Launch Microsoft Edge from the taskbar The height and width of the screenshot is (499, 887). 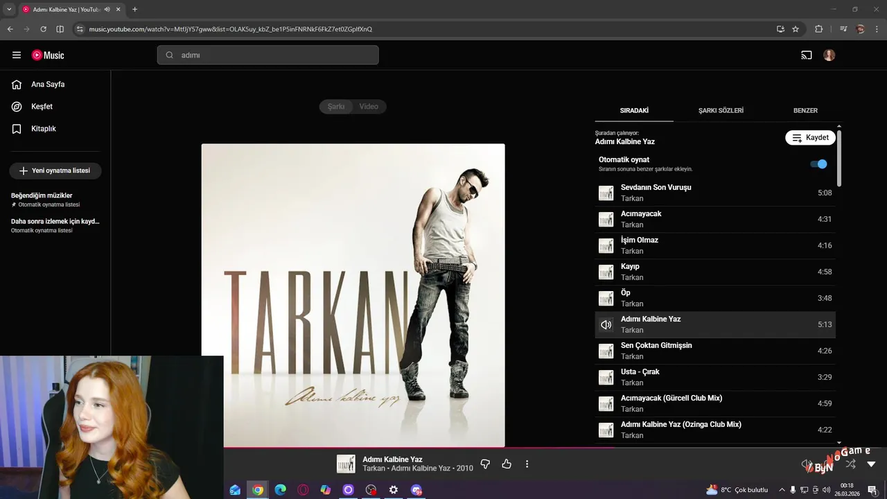click(281, 490)
